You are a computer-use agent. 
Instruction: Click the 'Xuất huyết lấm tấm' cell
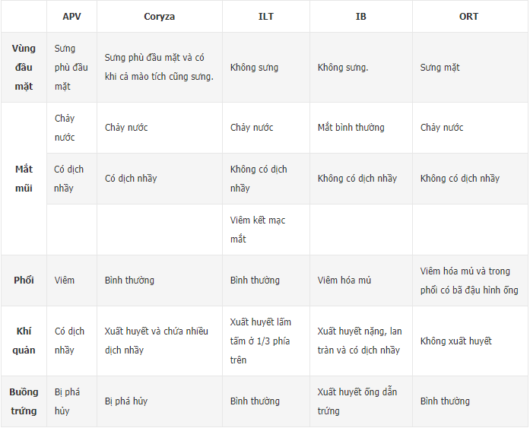261,341
